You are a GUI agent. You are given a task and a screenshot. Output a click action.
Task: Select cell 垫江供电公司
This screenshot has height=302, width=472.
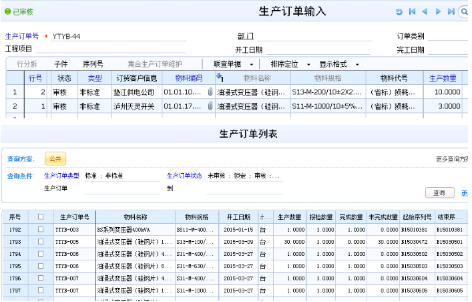click(x=137, y=92)
